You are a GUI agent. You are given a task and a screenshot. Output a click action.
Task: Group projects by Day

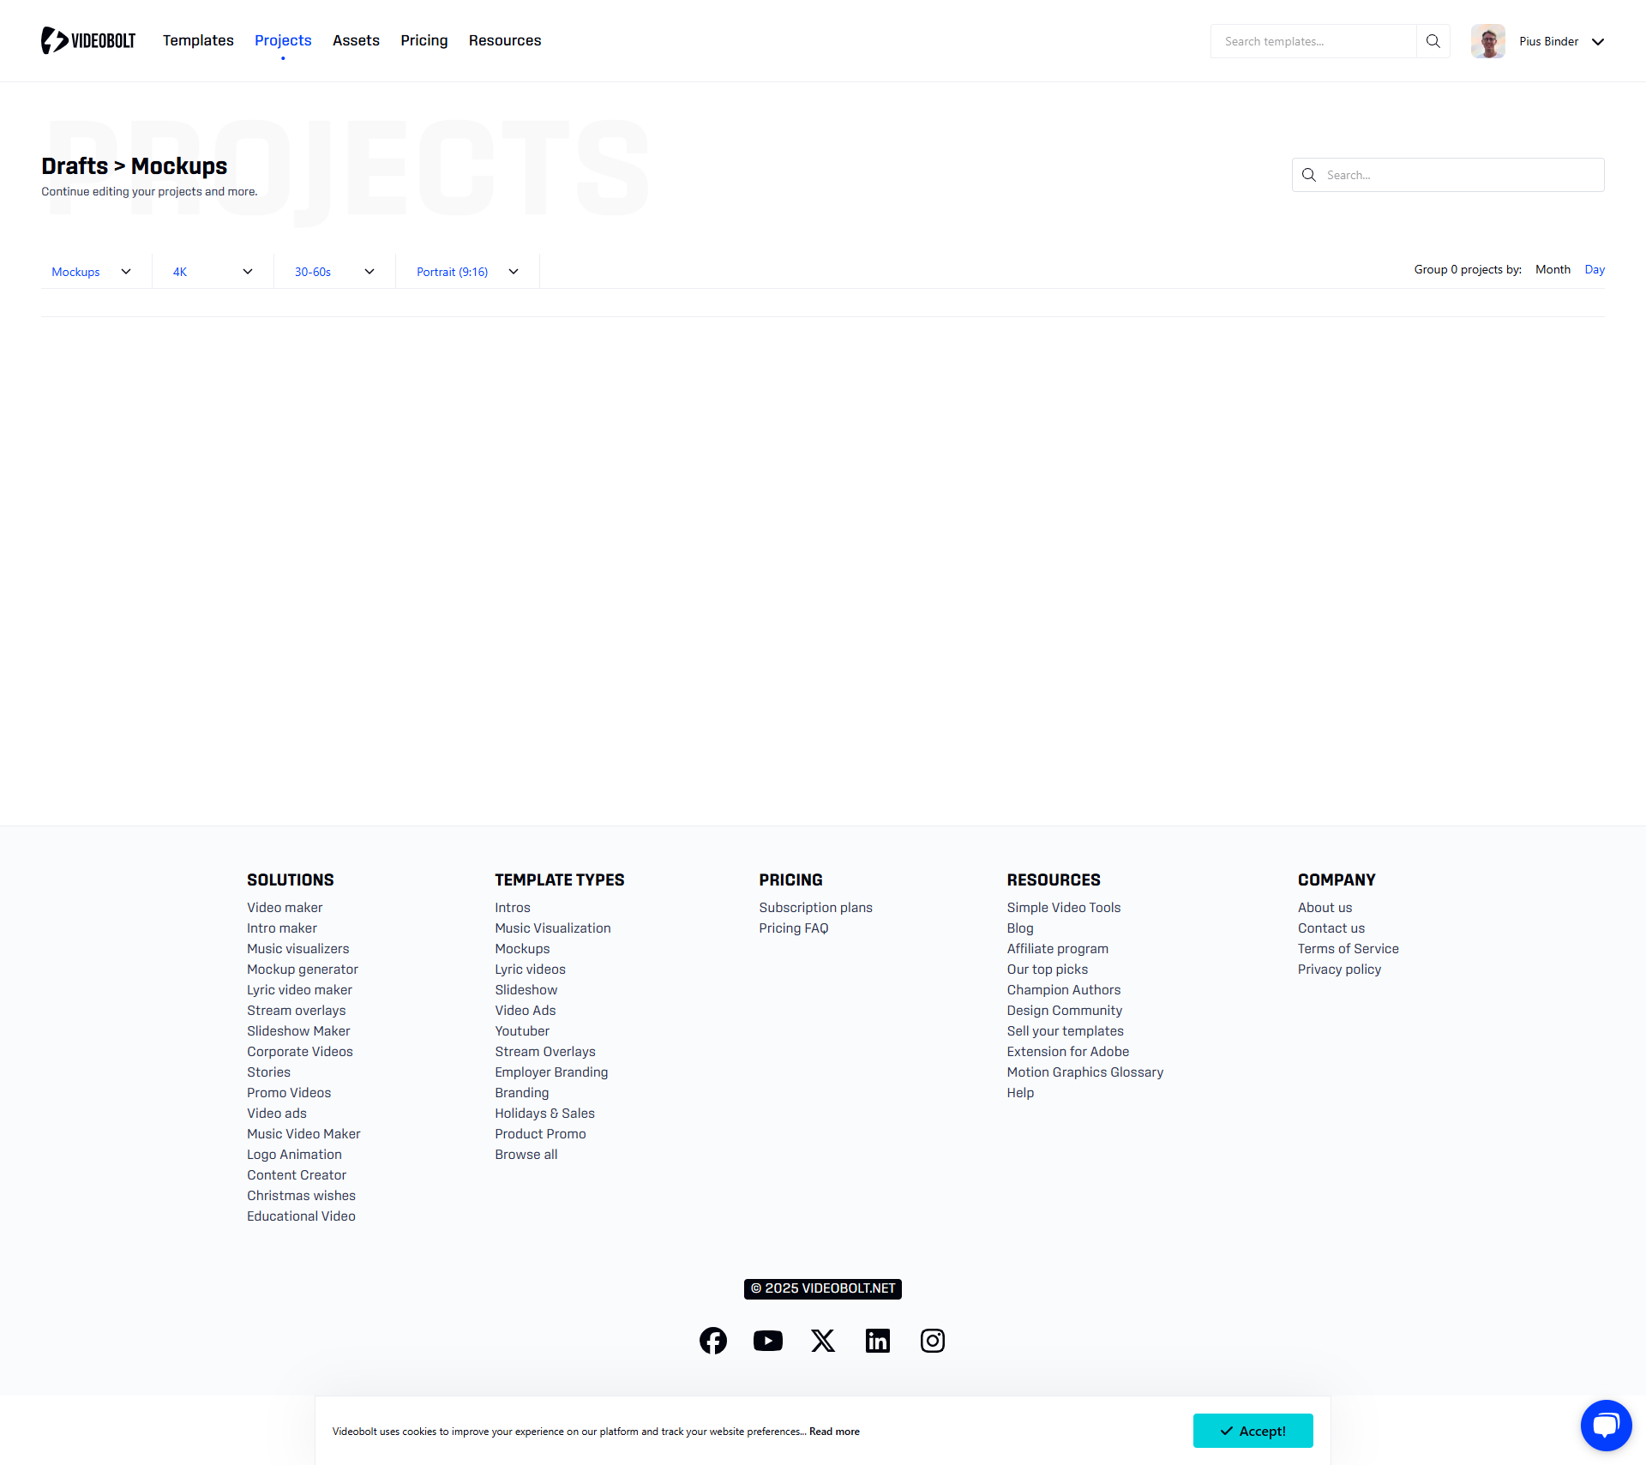(x=1594, y=269)
